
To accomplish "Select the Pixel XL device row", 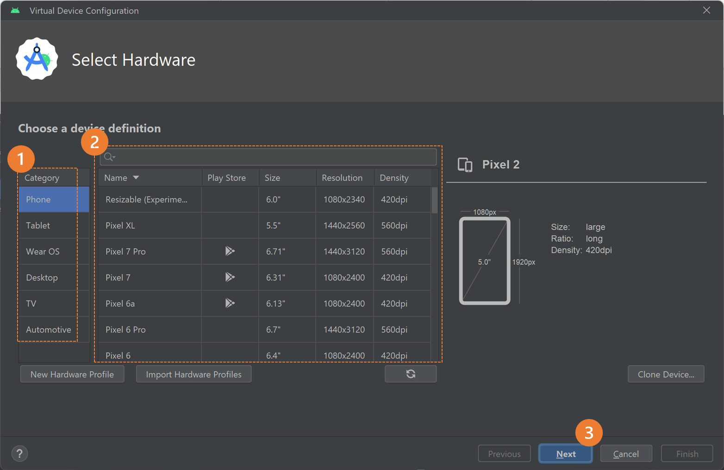I will coord(265,226).
